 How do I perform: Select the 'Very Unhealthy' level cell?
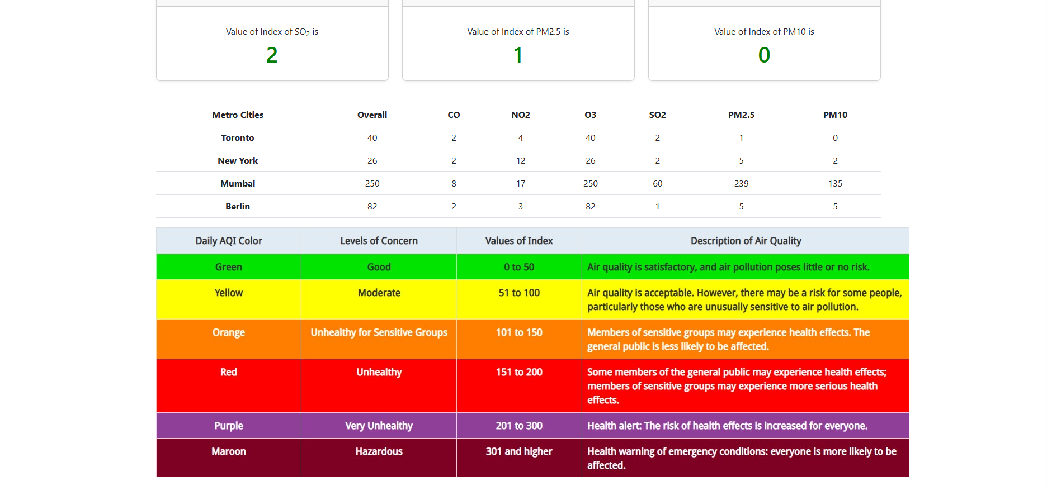click(379, 426)
